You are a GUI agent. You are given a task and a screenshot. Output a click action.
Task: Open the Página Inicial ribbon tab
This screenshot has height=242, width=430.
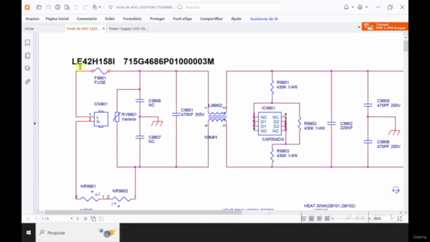click(x=57, y=19)
